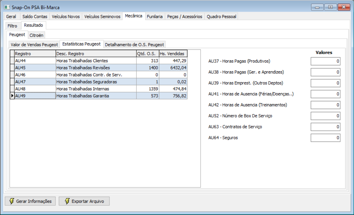Click the 474,84 Hs. Vendidas cell
Image resolution: width=354 pixels, height=215 pixels.
pos(173,88)
